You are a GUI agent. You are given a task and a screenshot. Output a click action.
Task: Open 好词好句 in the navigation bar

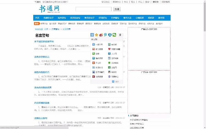(x=103, y=18)
